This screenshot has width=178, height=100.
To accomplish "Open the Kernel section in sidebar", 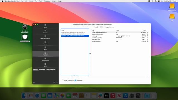I will [45, 43].
